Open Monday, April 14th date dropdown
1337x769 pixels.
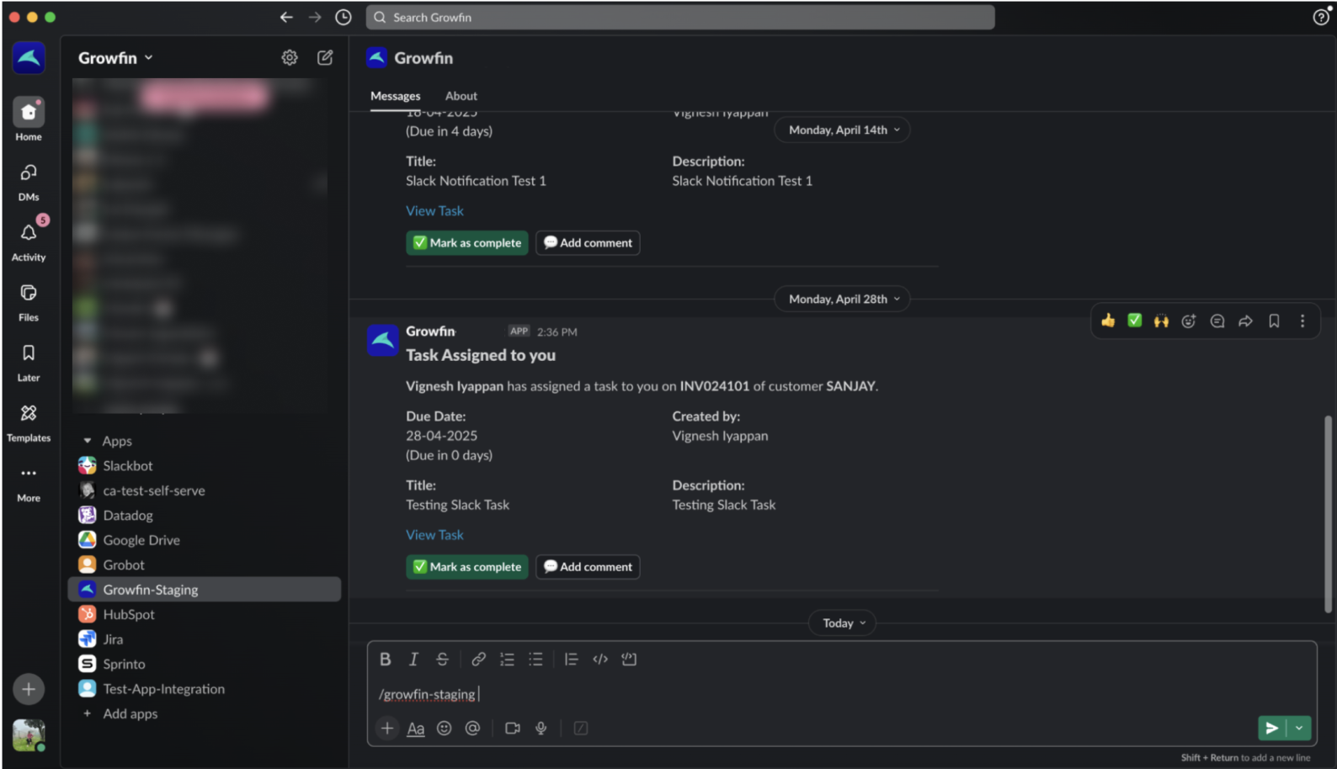(844, 130)
